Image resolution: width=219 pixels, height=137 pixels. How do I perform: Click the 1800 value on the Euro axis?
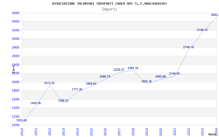(15, 91)
